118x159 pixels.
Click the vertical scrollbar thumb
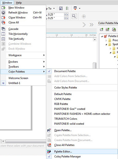[x=95, y=65]
